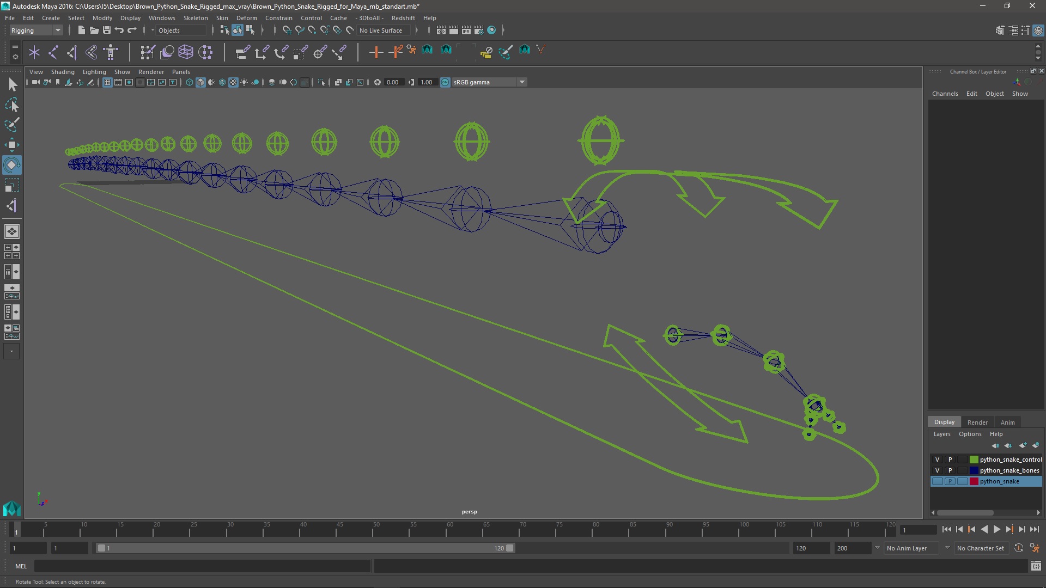This screenshot has width=1046, height=588.
Task: Redo the last undone action
Action: click(132, 30)
